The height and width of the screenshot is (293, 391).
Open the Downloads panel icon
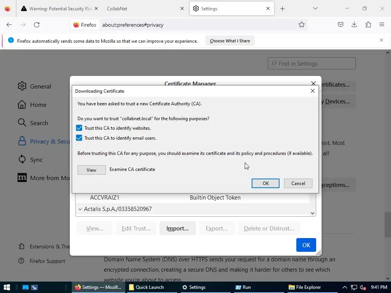pyautogui.click(x=354, y=24)
